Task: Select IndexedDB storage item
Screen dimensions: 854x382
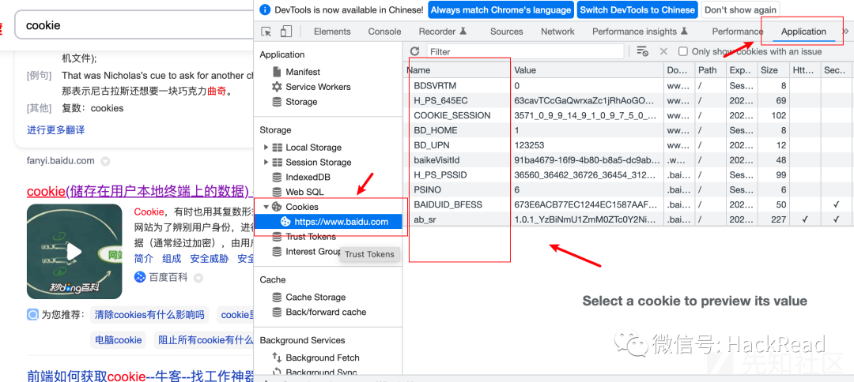Action: (x=301, y=177)
